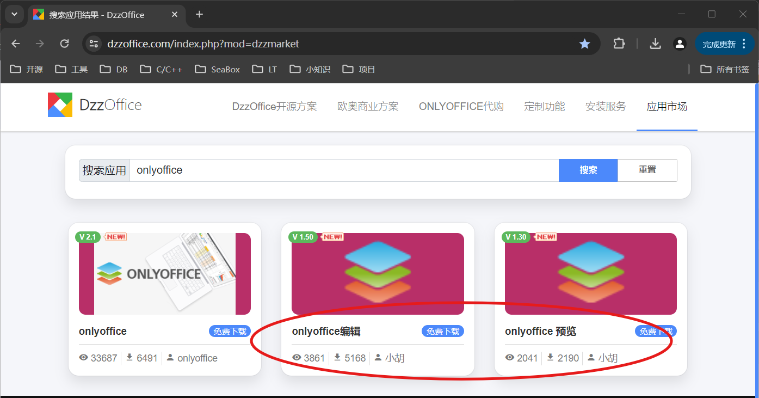Viewport: 759px width, 398px height.
Task: Click the 重置 button
Action: (647, 170)
